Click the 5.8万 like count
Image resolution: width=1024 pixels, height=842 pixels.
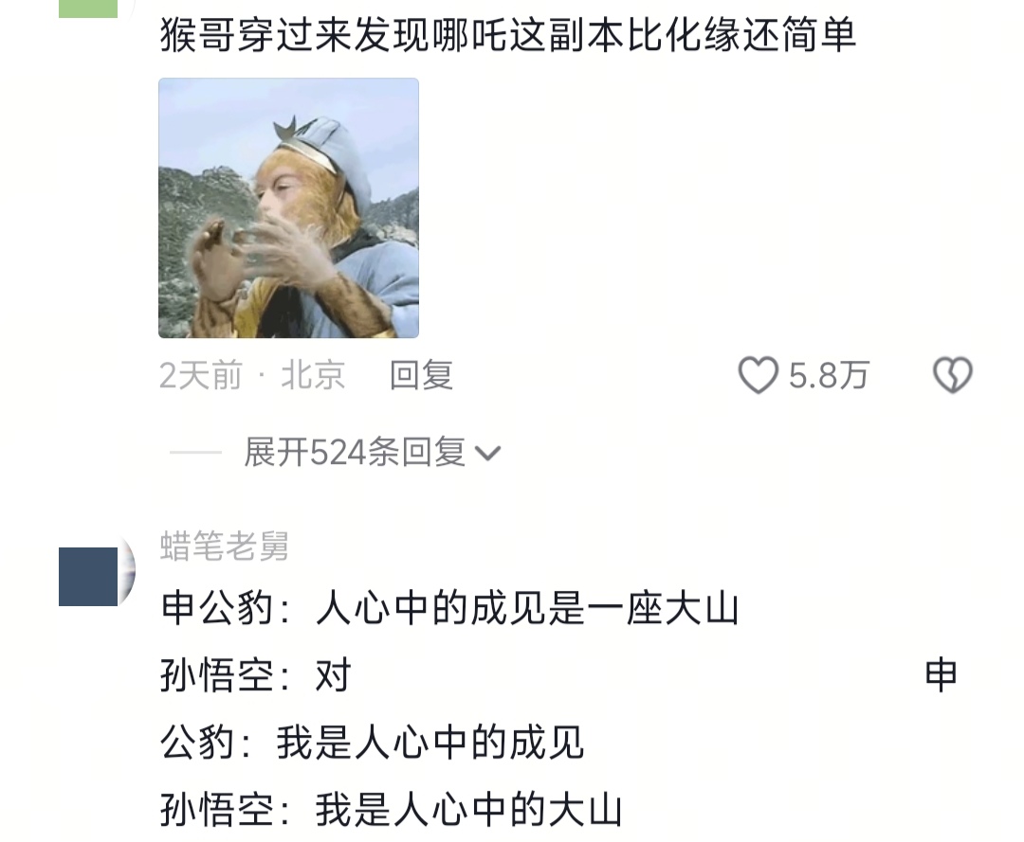point(828,376)
